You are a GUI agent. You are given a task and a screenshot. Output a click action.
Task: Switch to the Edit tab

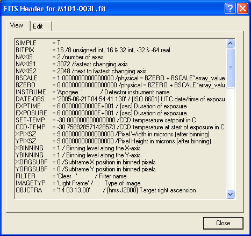point(41,26)
